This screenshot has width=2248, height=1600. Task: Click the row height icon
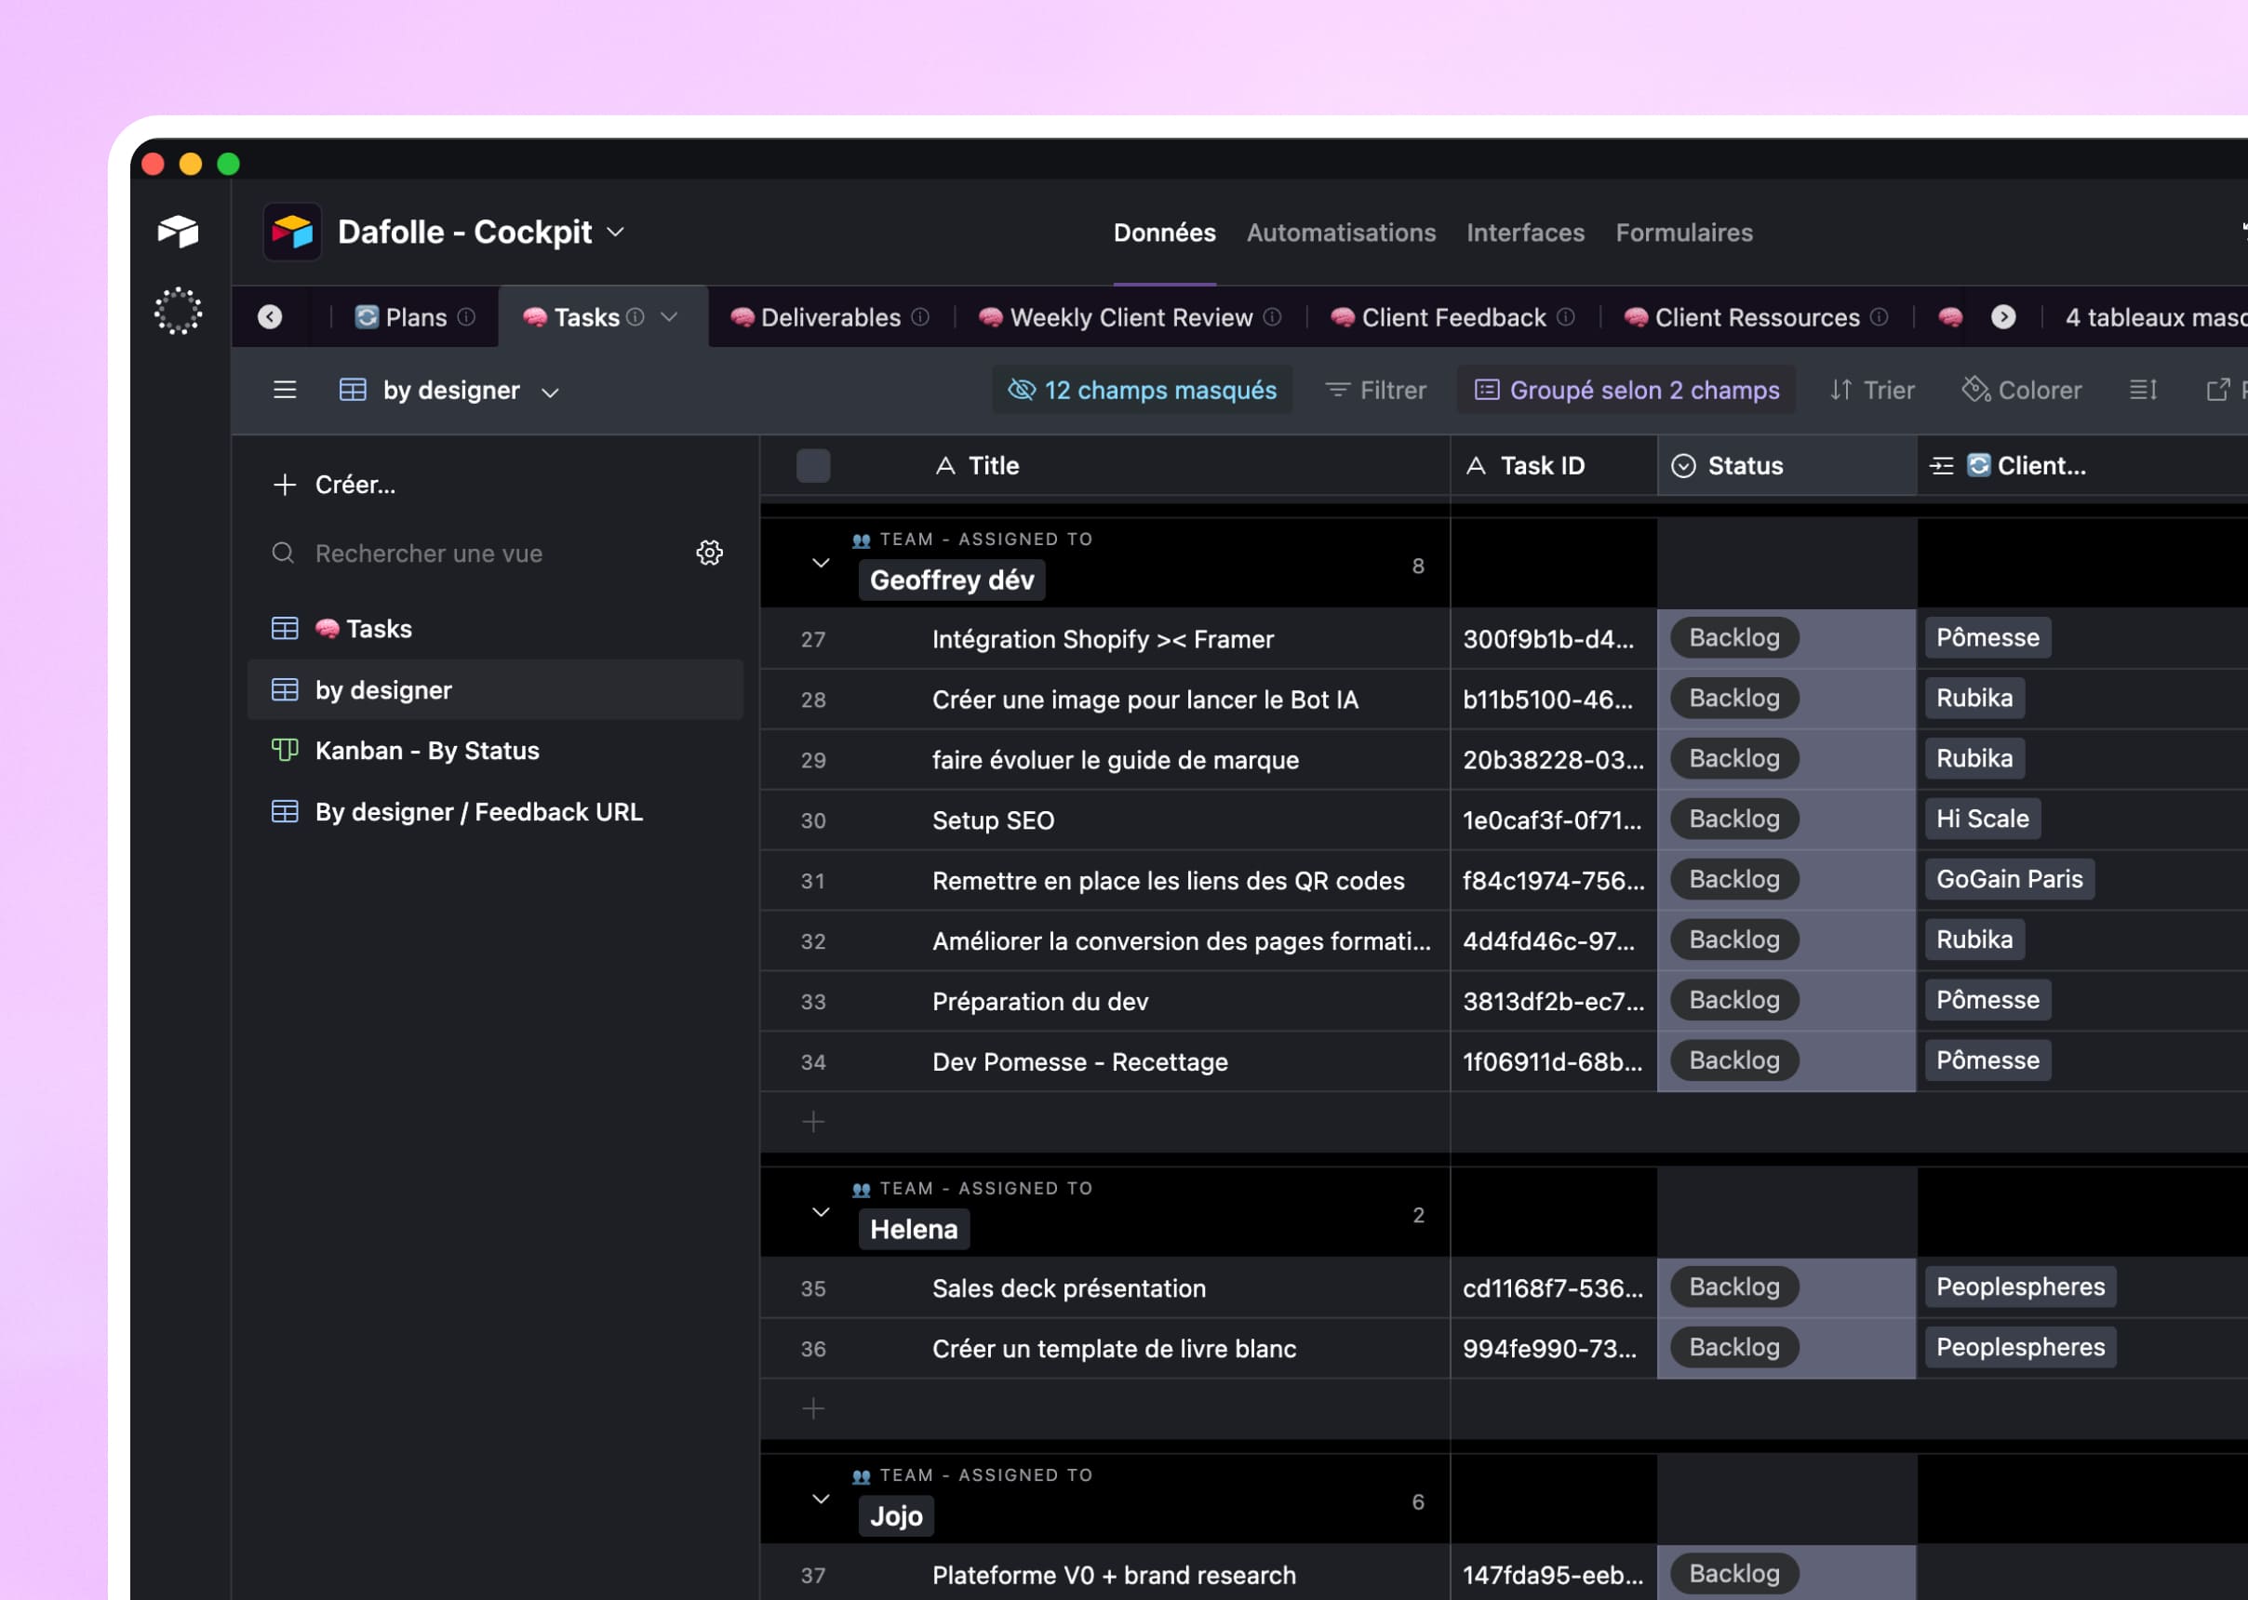tap(2143, 390)
